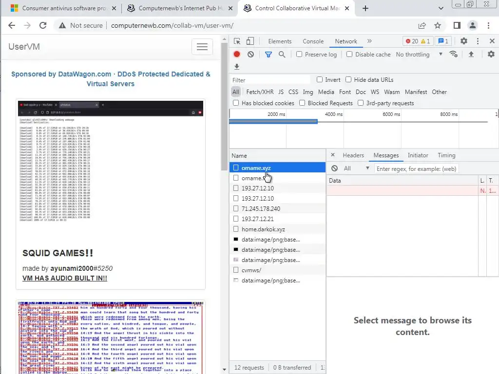Toggle the network filter funnel icon
The height and width of the screenshot is (374, 499).
269,55
